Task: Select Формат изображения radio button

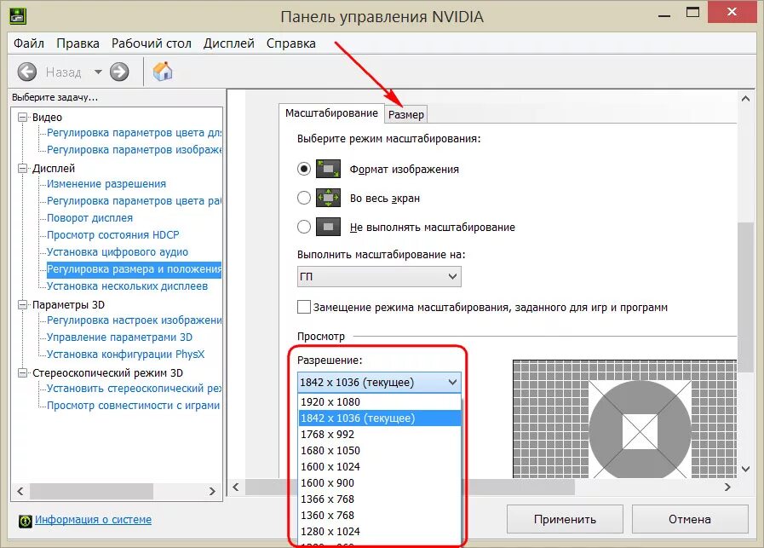Action: [x=304, y=170]
